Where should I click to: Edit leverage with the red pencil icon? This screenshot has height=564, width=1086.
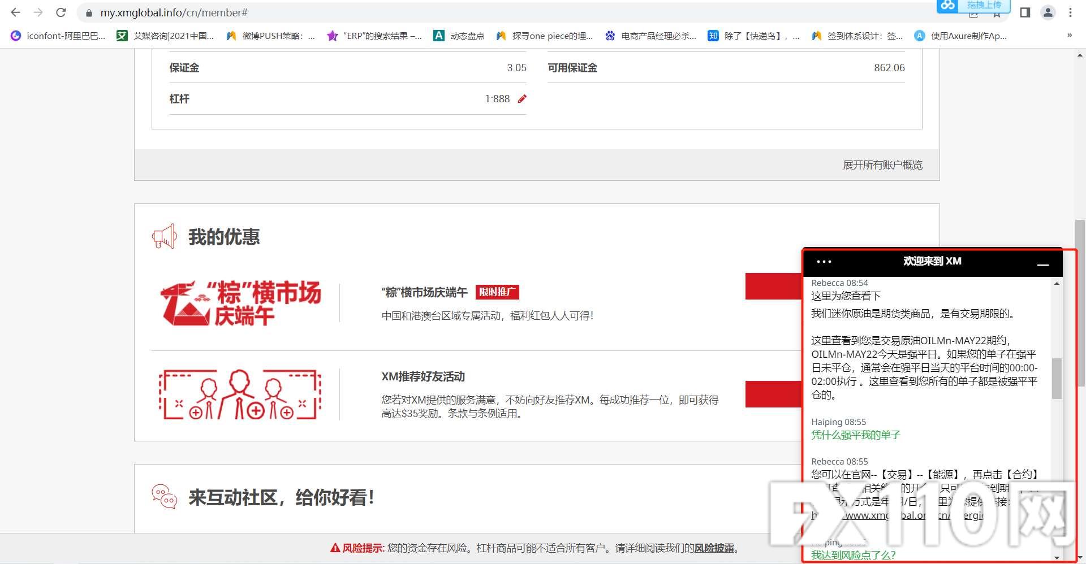(522, 99)
